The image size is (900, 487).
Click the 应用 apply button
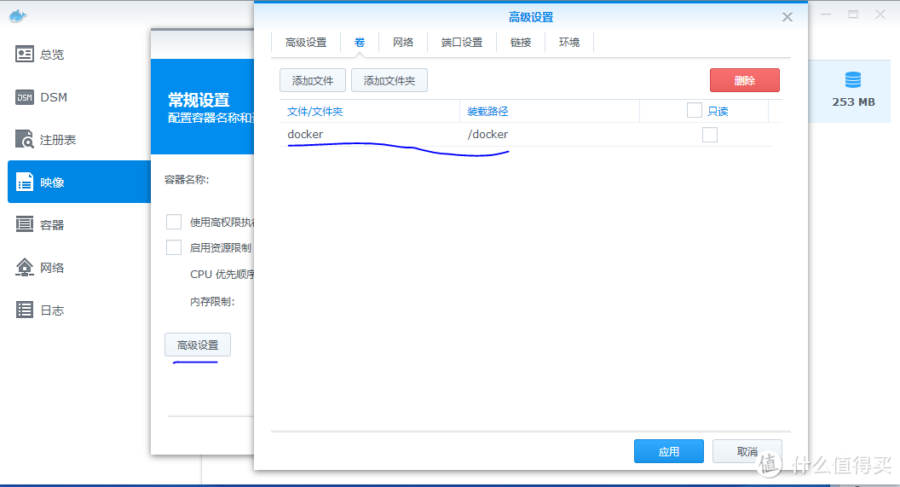pos(669,451)
